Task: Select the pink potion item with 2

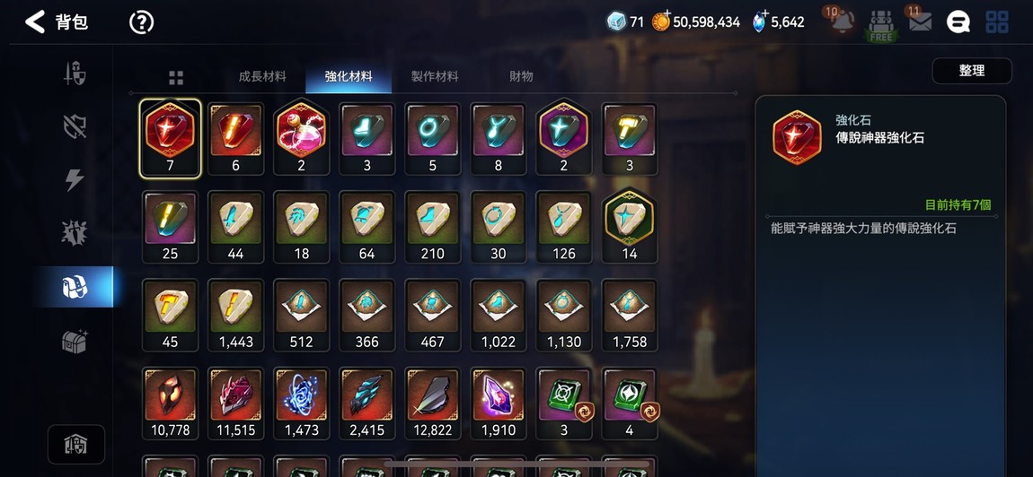Action: pos(301,138)
